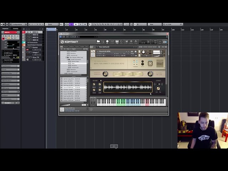
Task: Click the refresh icon in Kontakt browser
Action: 62,49
